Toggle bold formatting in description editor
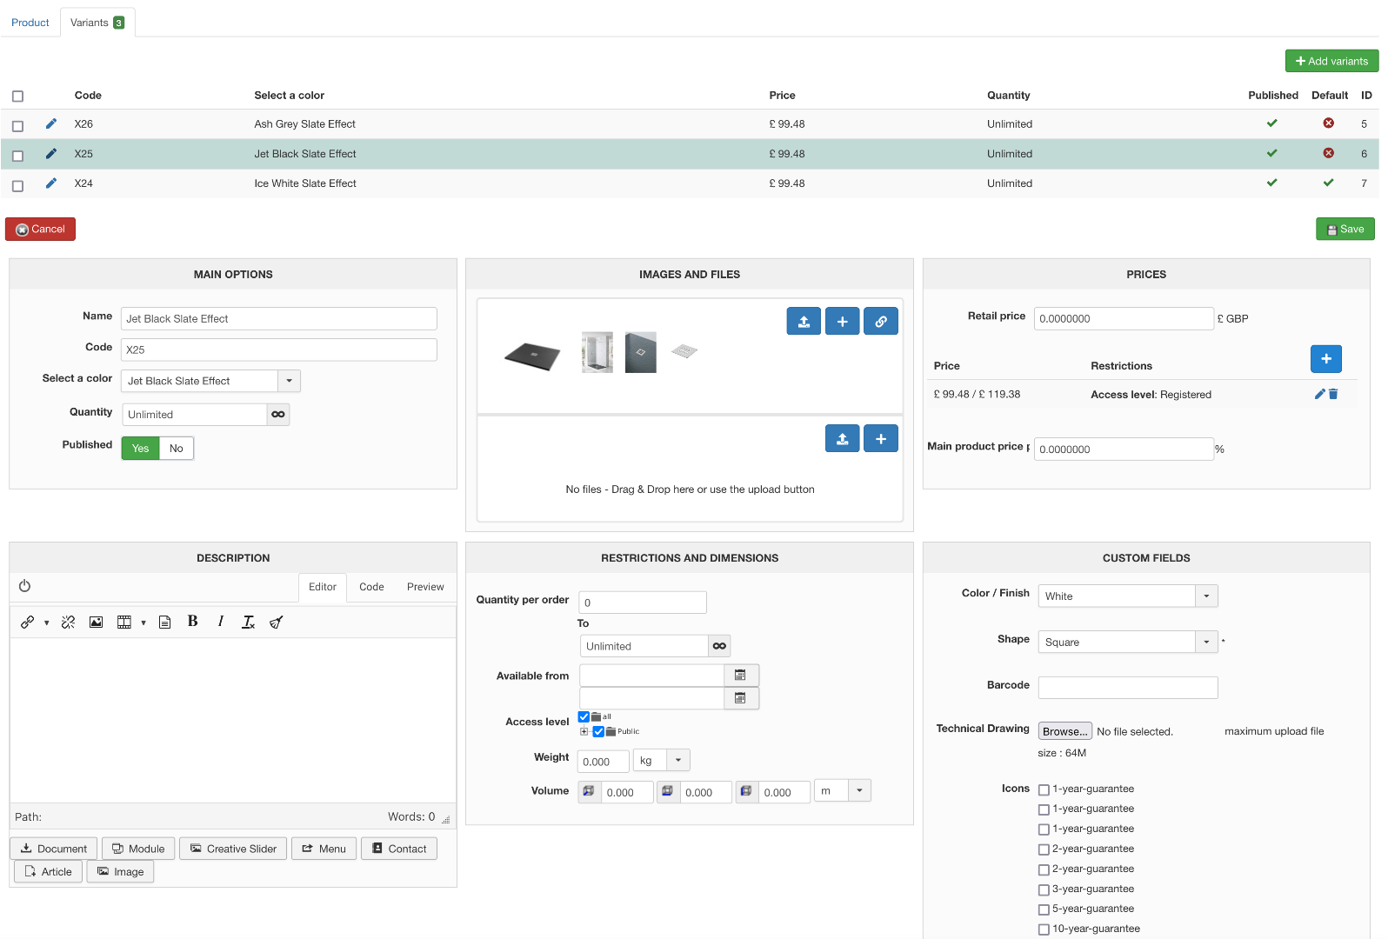1388x939 pixels. [x=192, y=622]
